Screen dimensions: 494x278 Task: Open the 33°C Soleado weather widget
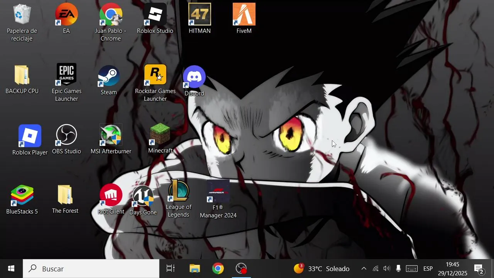(x=321, y=269)
